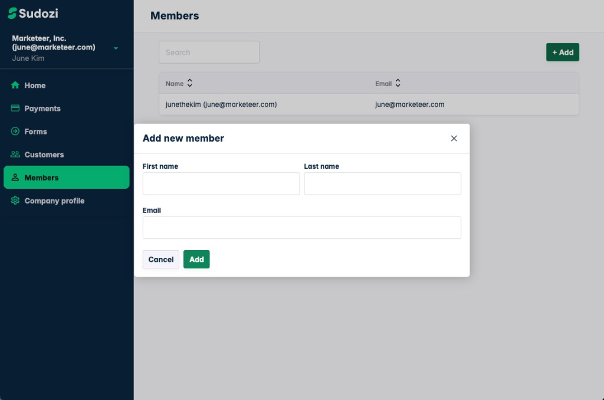
Task: Click the First name input field
Action: (221, 183)
